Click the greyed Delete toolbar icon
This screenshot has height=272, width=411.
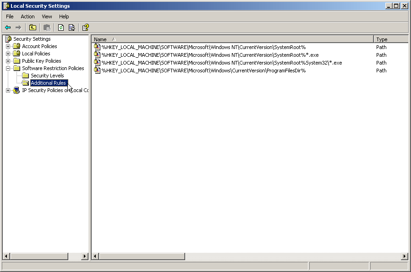[x=47, y=27]
